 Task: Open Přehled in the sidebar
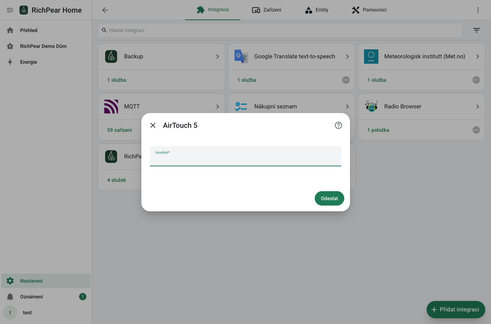46,30
